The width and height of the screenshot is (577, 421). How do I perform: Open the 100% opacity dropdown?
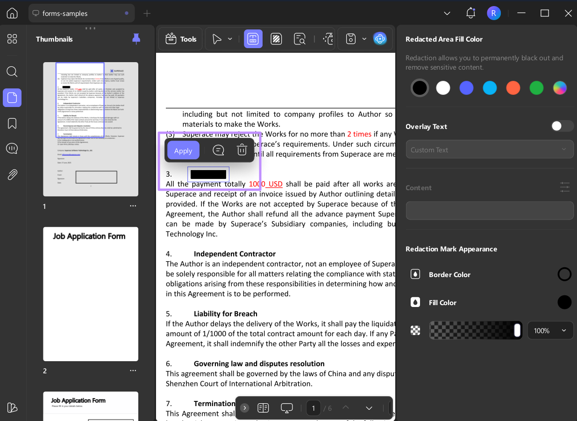(x=550, y=330)
